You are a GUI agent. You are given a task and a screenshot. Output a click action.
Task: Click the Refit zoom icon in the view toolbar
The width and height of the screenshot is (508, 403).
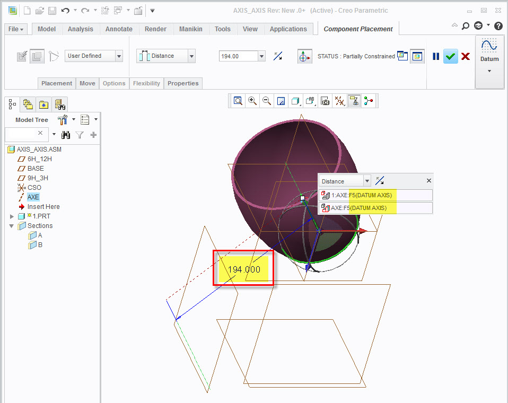point(238,101)
